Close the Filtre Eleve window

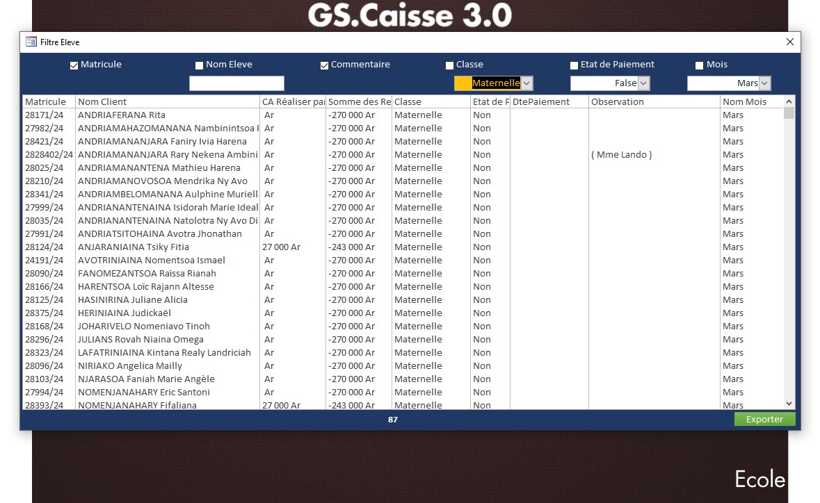pos(789,42)
